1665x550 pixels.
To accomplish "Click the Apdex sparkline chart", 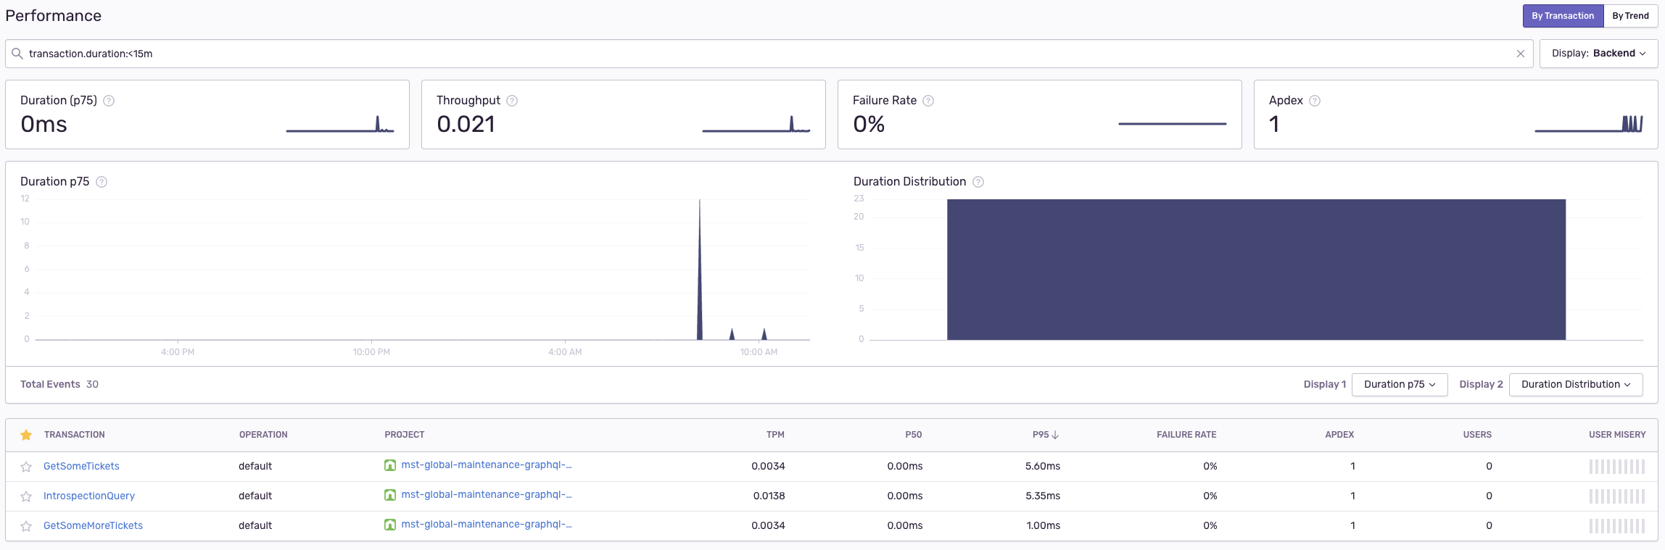I will (1589, 124).
